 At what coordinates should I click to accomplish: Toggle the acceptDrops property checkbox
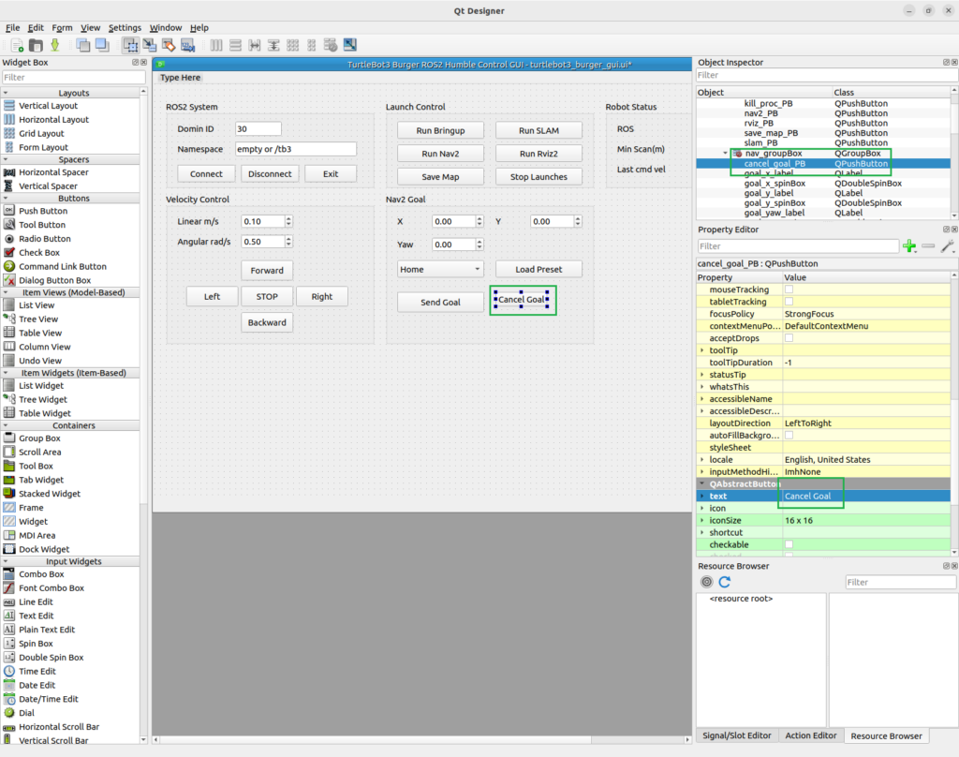coord(789,338)
